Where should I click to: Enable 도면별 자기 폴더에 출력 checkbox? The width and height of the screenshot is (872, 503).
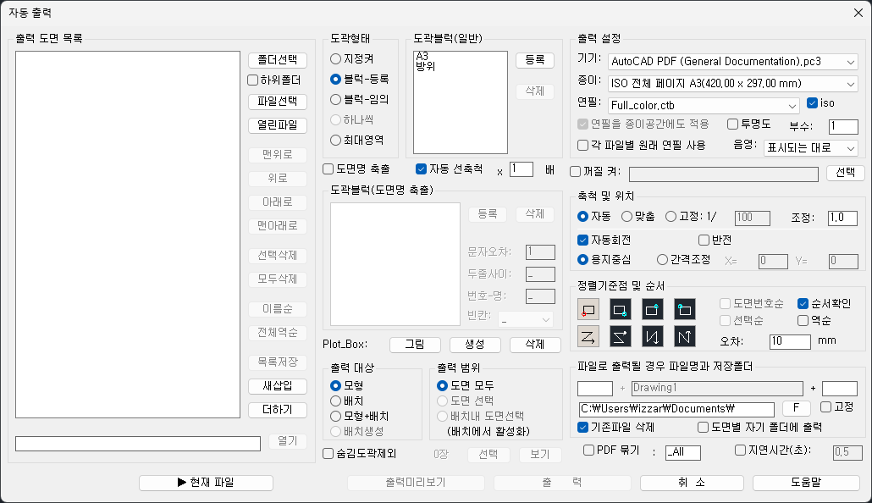click(759, 428)
